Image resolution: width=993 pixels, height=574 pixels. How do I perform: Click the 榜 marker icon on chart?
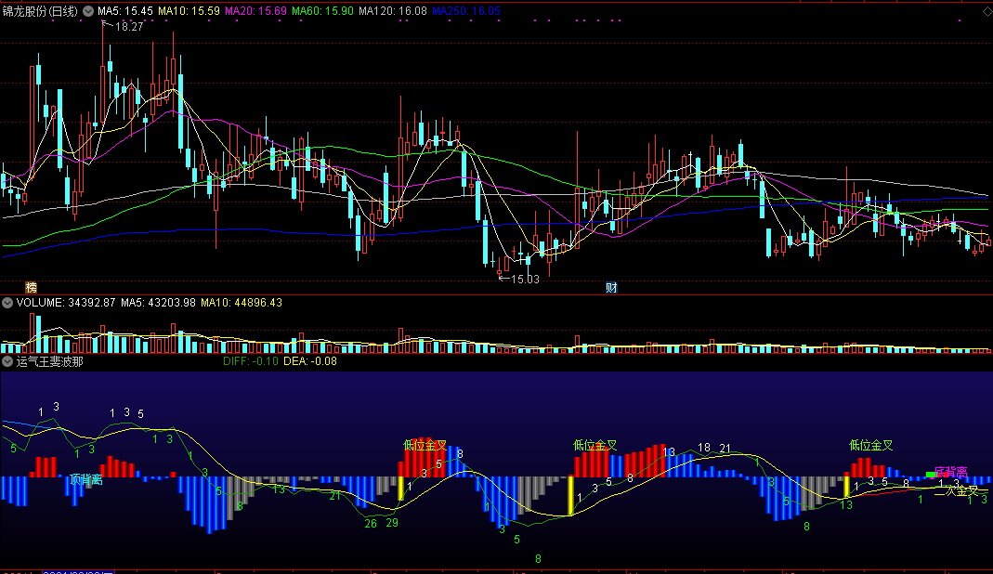(31, 288)
